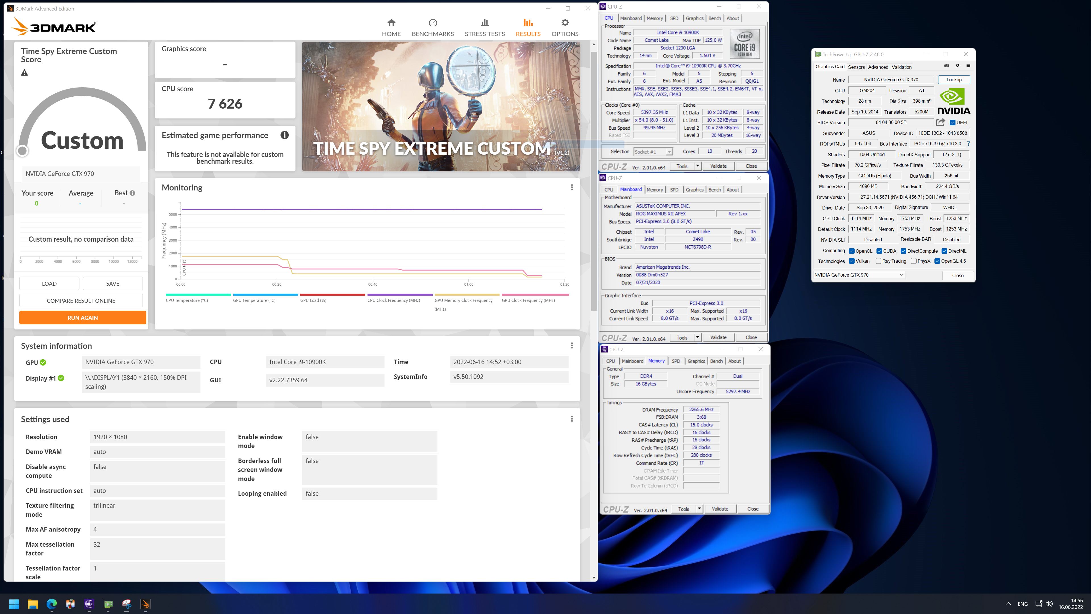Image resolution: width=1091 pixels, height=614 pixels.
Task: Click the GPU-Z BIOS export share icon
Action: tap(940, 122)
